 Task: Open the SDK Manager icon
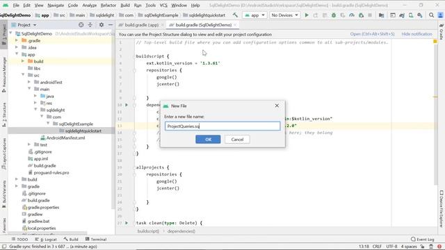(x=420, y=15)
